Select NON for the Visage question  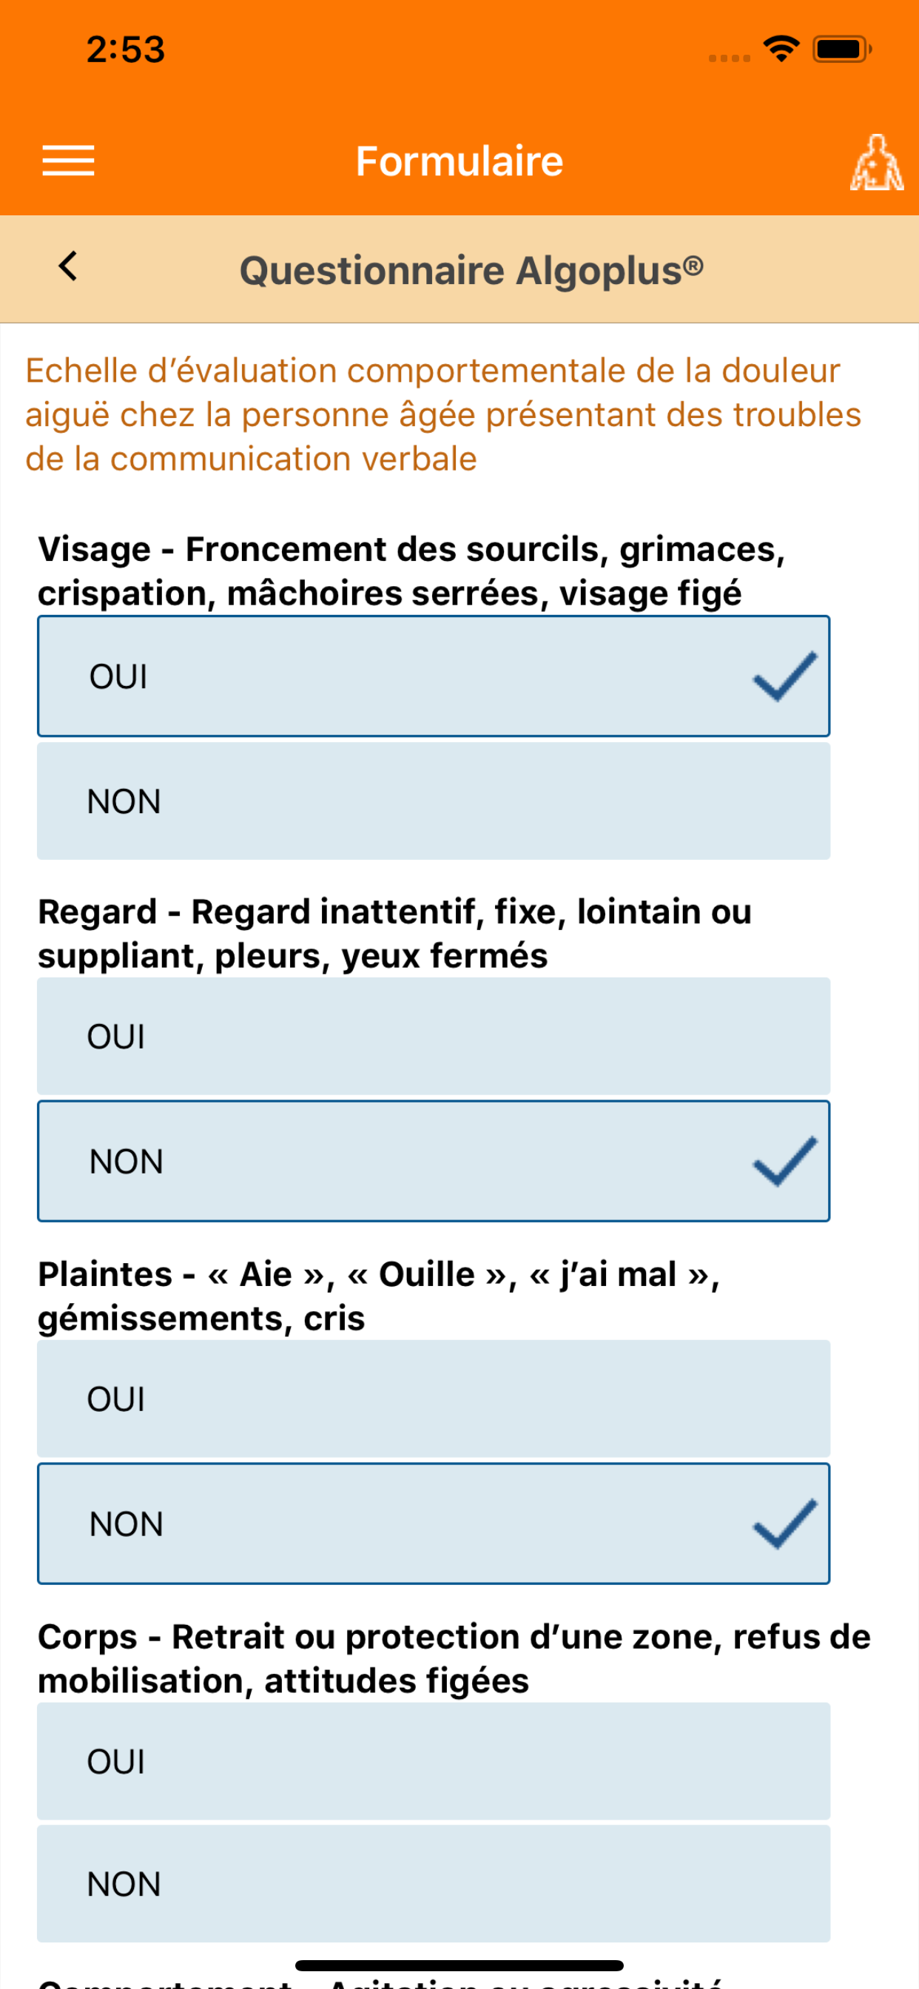(x=434, y=801)
